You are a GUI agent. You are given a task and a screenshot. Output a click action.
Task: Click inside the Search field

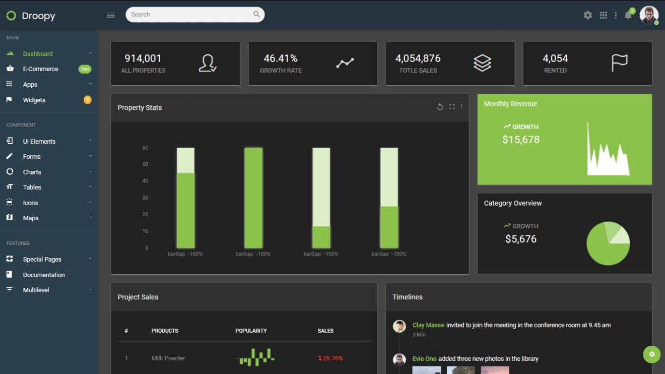tap(191, 15)
